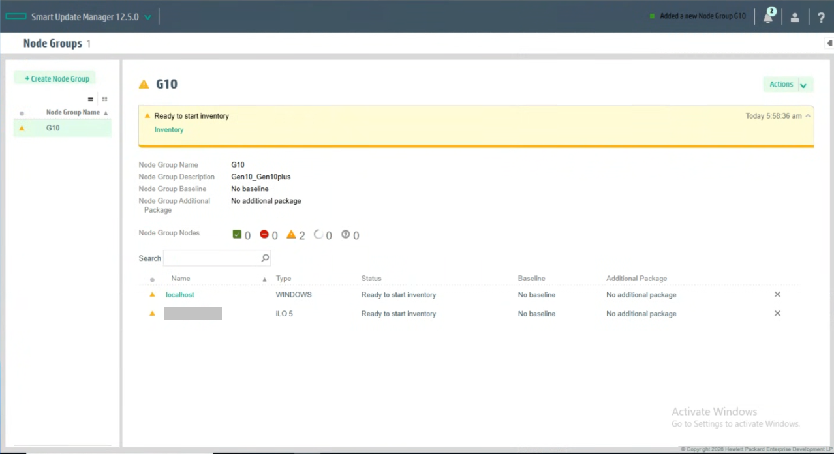Open the Actions dropdown
This screenshot has height=454, width=834.
coord(788,84)
